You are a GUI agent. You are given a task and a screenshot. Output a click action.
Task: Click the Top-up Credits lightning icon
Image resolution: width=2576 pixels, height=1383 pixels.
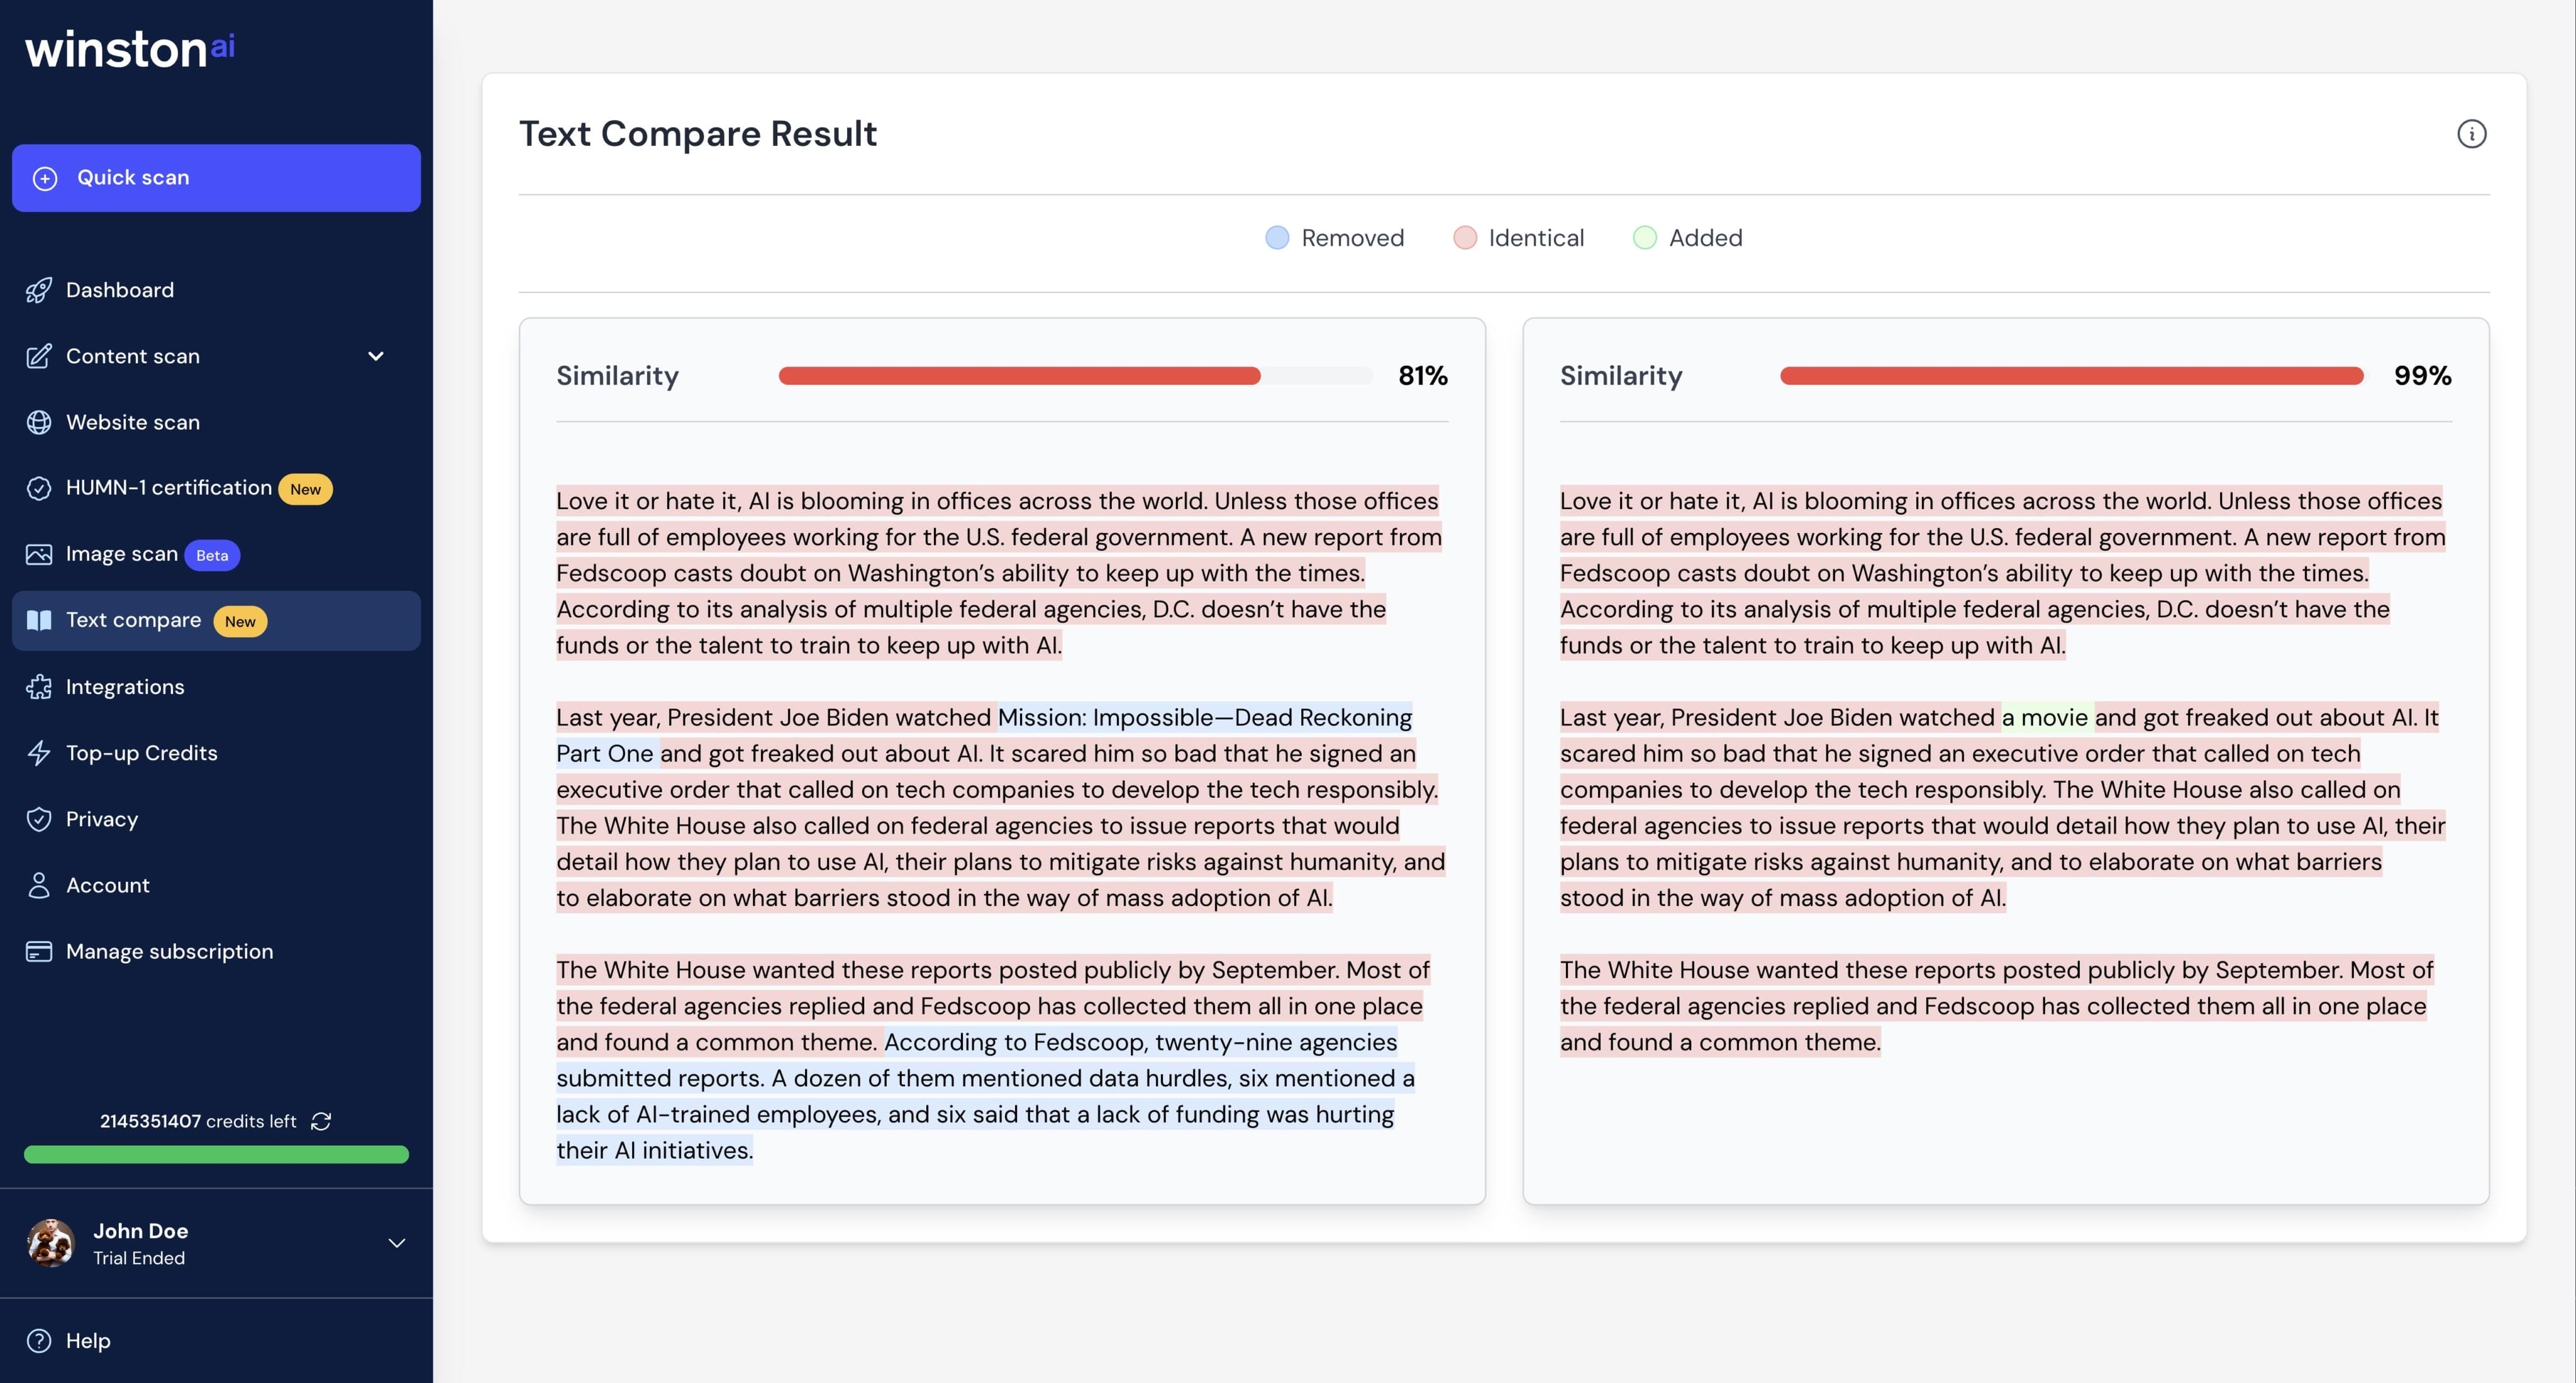tap(39, 754)
